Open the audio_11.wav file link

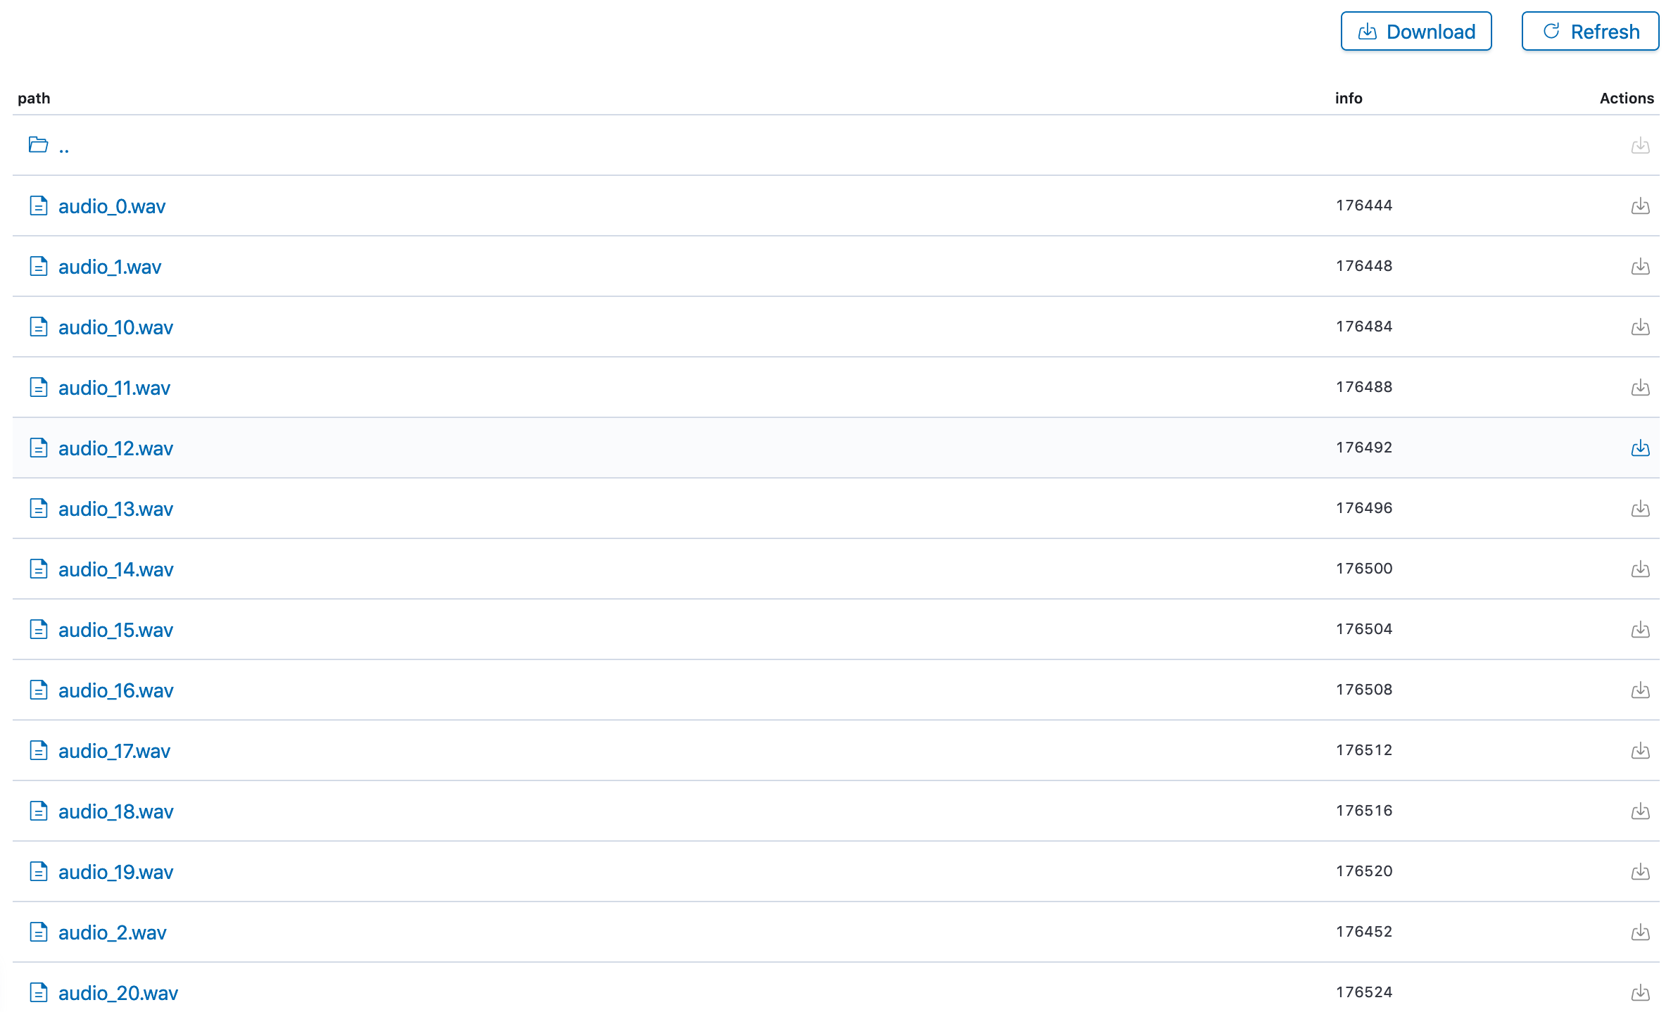tap(114, 388)
